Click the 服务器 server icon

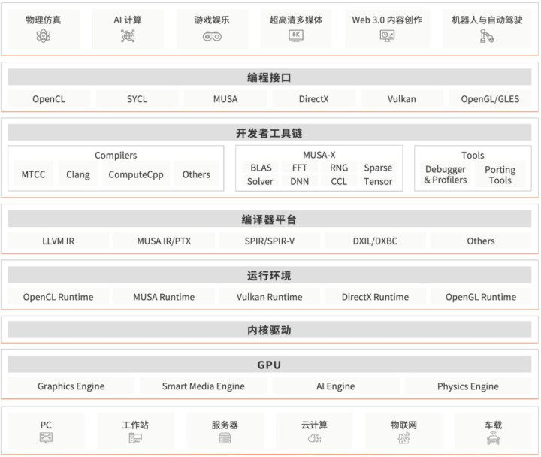point(225,438)
